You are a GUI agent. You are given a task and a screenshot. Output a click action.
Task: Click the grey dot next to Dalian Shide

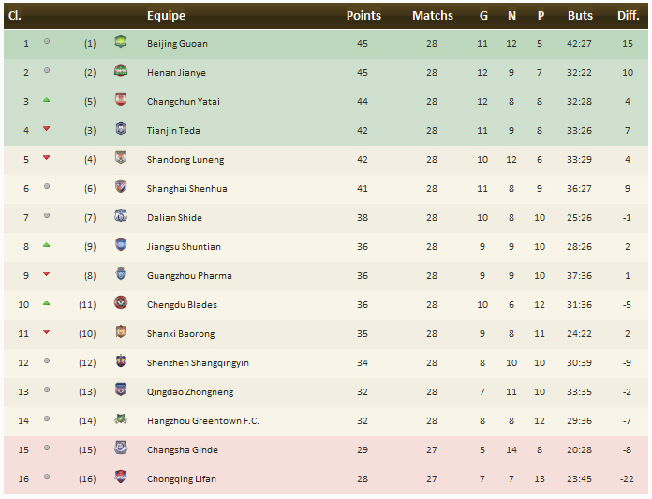point(46,217)
